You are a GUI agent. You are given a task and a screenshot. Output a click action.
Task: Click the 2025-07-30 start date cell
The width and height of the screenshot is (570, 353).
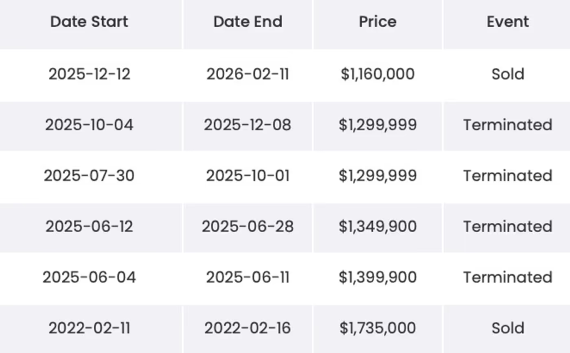pyautogui.click(x=89, y=176)
